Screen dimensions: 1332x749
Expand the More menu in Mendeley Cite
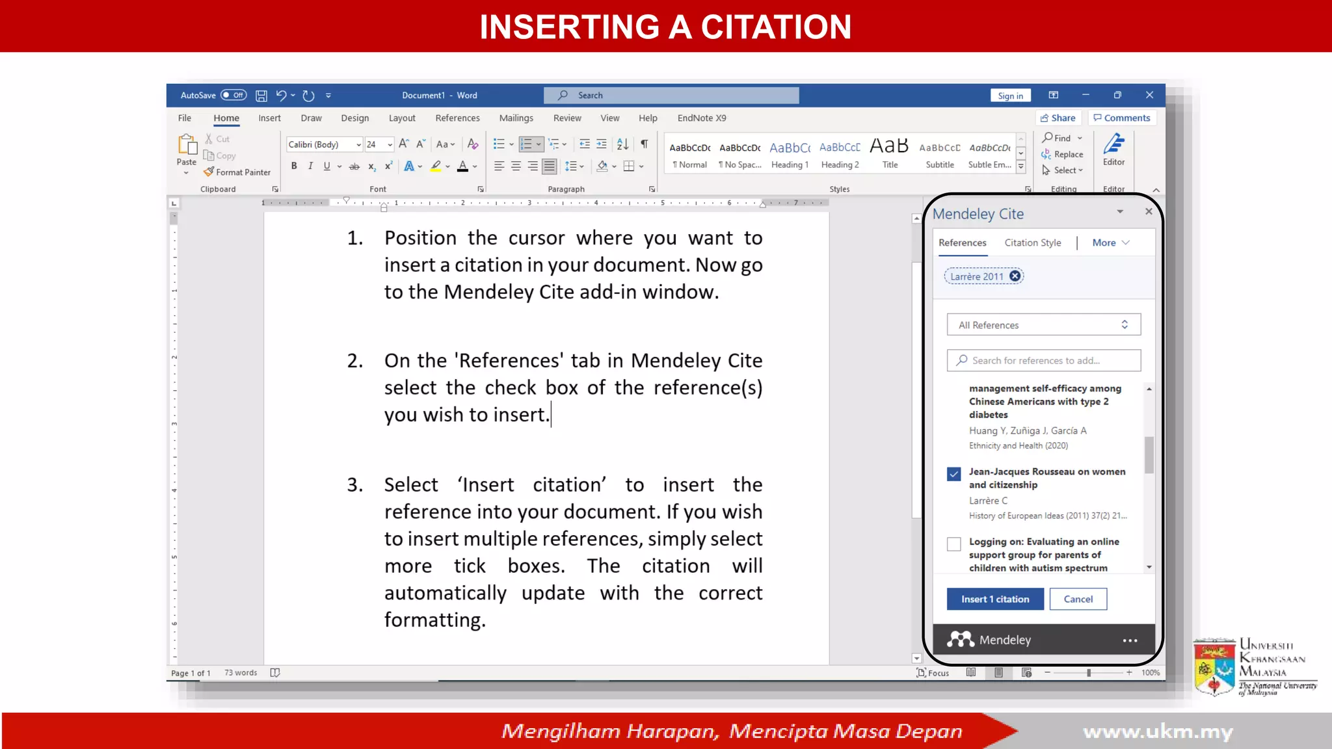click(x=1111, y=243)
